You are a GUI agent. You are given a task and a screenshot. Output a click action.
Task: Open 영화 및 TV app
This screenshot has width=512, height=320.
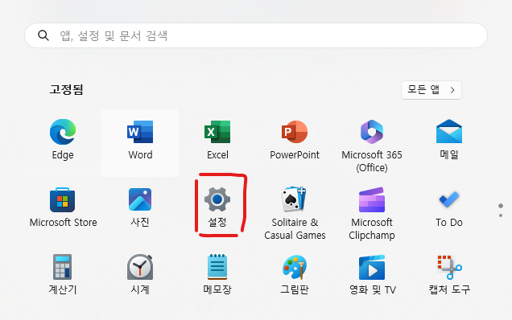pos(372,268)
